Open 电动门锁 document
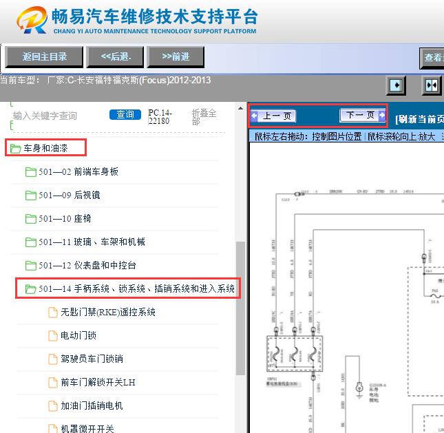 78,335
